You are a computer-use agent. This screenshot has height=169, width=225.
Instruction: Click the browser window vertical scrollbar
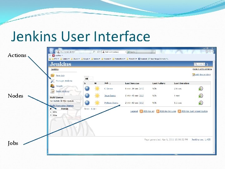214,107
